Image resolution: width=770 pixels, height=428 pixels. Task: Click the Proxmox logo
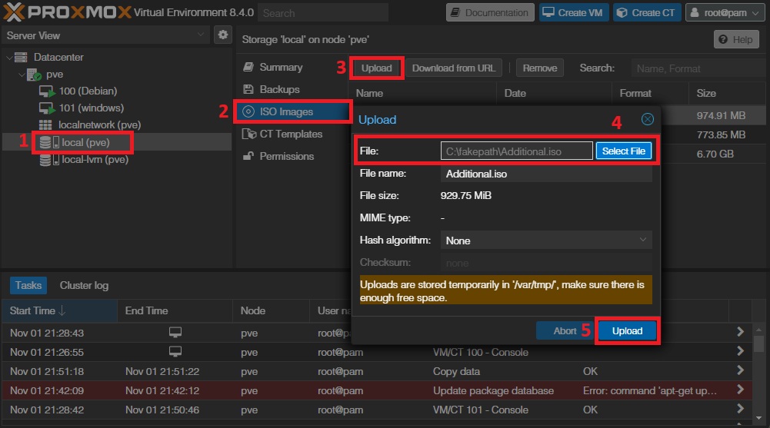tap(67, 12)
